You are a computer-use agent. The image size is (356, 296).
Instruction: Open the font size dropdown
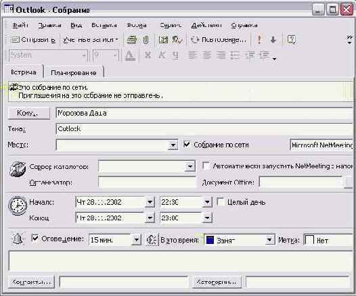coord(115,55)
